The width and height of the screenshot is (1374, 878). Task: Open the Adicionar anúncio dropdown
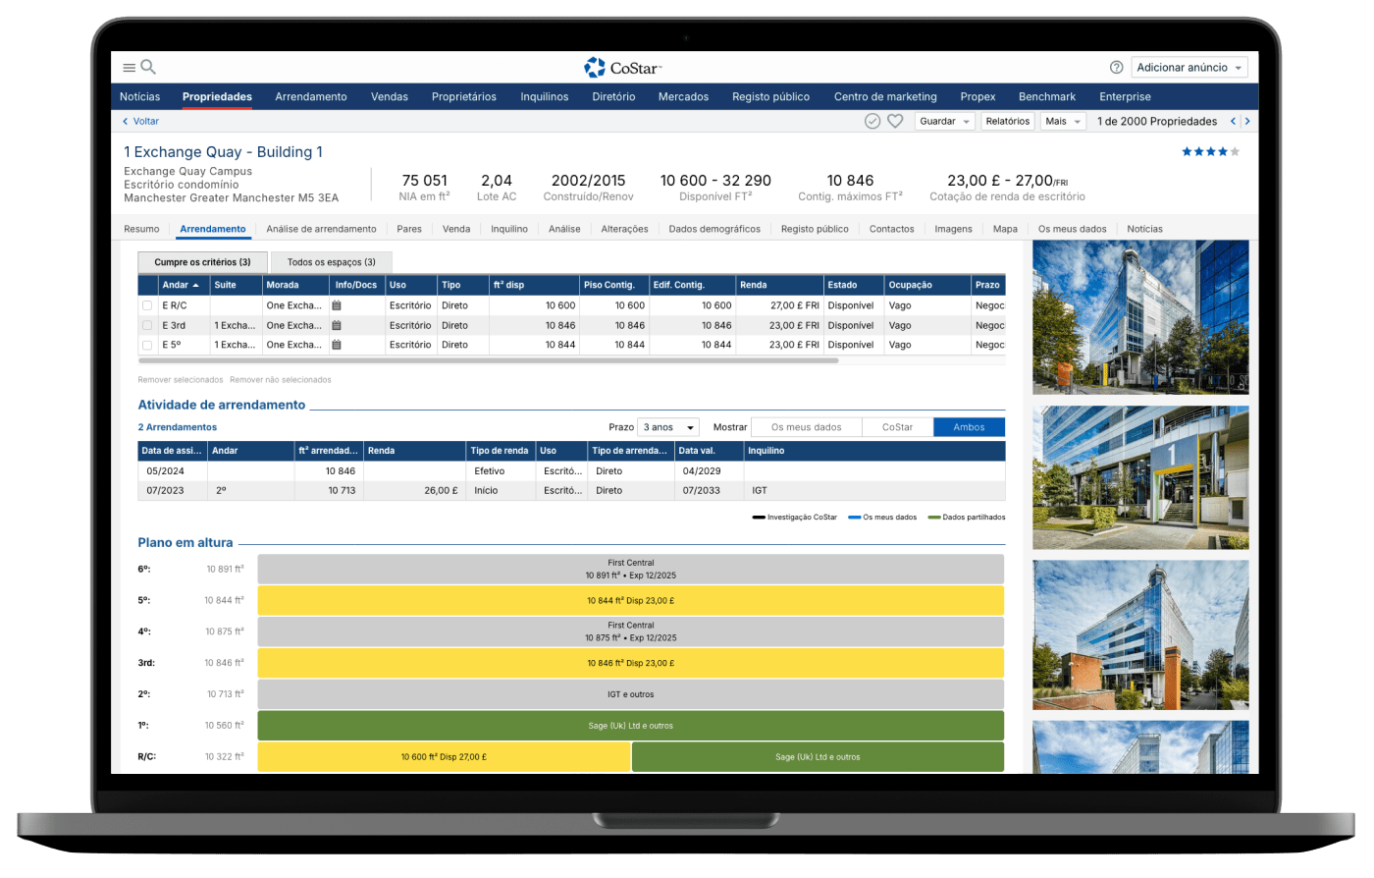[1189, 68]
